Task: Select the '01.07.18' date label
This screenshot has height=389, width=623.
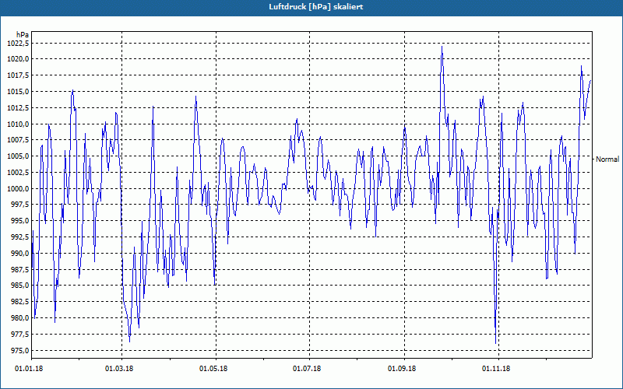Action: click(307, 369)
